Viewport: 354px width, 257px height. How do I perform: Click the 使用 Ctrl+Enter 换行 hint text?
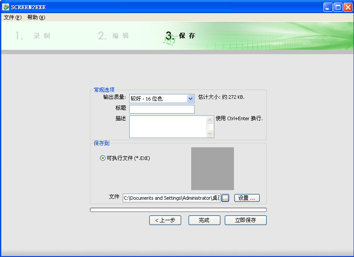tap(239, 118)
